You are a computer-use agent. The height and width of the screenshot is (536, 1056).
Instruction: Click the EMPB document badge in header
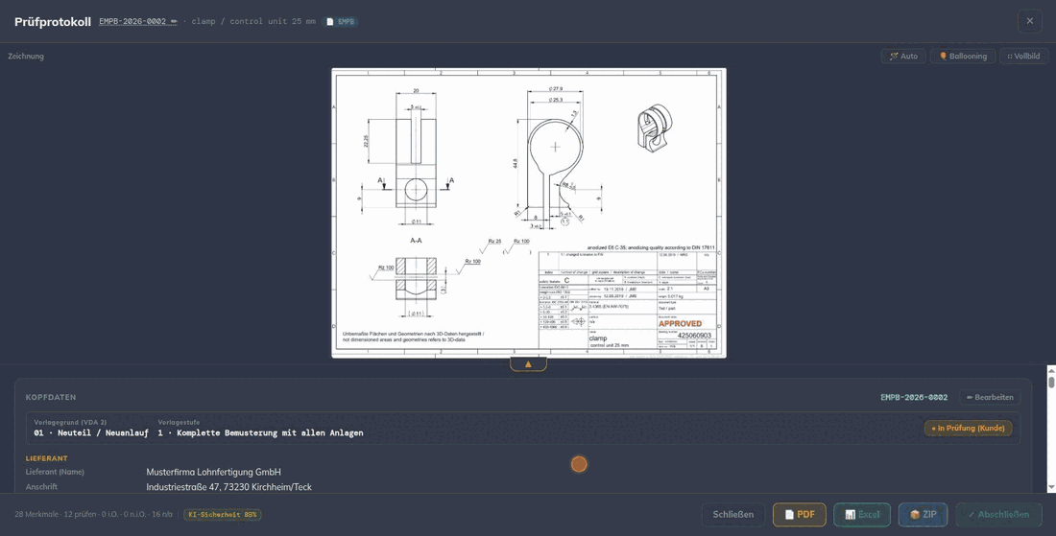click(x=341, y=21)
